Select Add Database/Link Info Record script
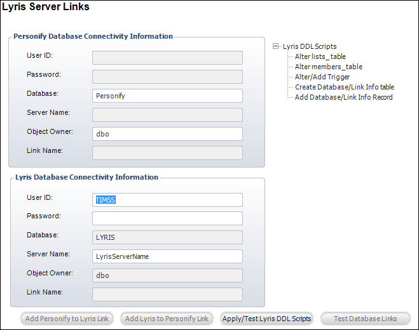This screenshot has height=330, width=419. pyautogui.click(x=343, y=97)
